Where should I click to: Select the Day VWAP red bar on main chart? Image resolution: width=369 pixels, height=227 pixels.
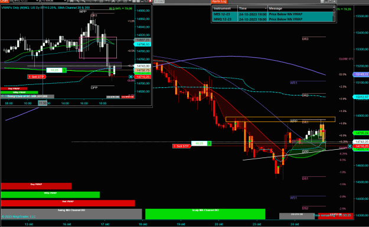click(36, 186)
